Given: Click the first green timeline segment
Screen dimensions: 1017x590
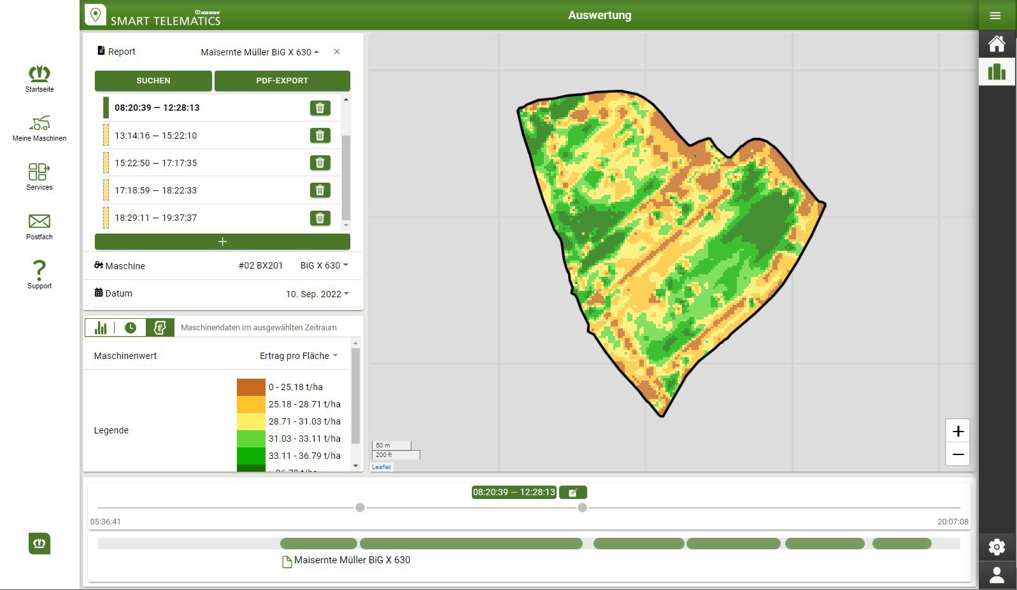Looking at the screenshot, I should (318, 544).
